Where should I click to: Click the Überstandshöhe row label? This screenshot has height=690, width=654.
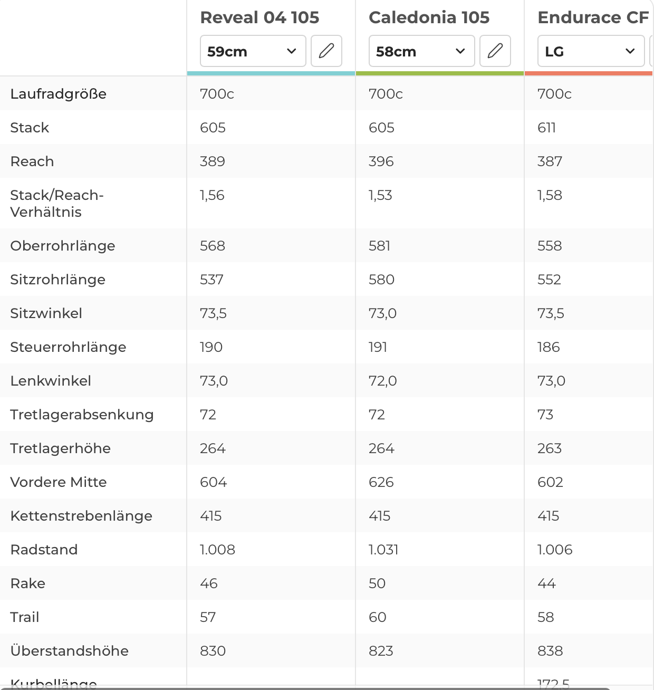[x=70, y=651]
